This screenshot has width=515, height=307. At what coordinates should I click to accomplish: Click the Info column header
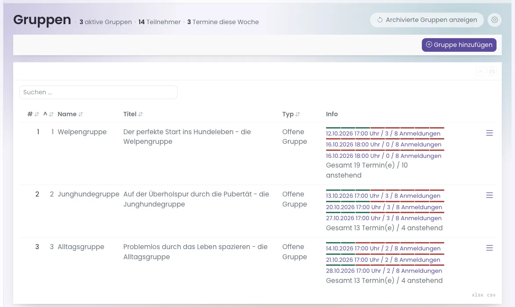coord(332,114)
